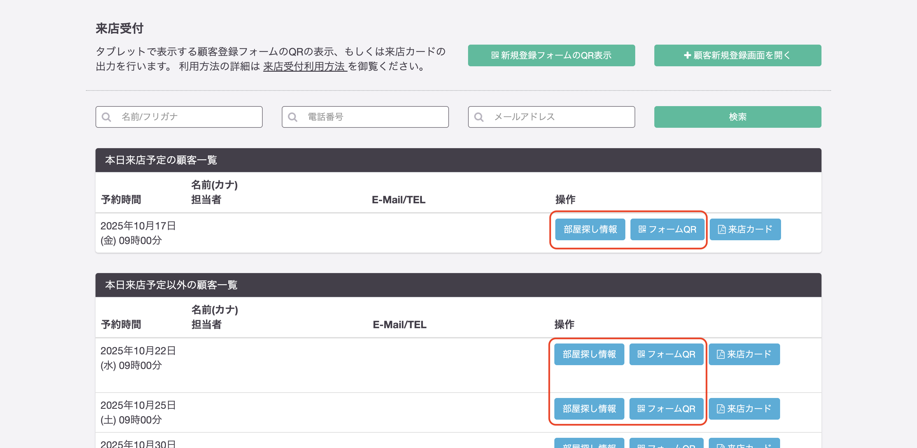Viewport: 917px width, 448px height.
Task: Click PDF icon of 来店カード for 10月17日 row
Action: coord(722,229)
